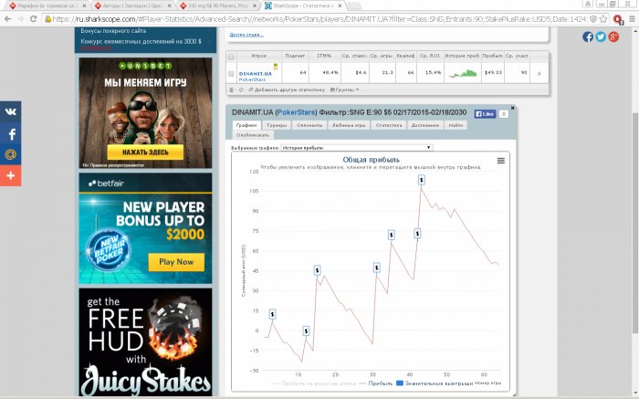The width and height of the screenshot is (639, 399).
Task: Tick the header select-all checkbox
Action: [231, 57]
